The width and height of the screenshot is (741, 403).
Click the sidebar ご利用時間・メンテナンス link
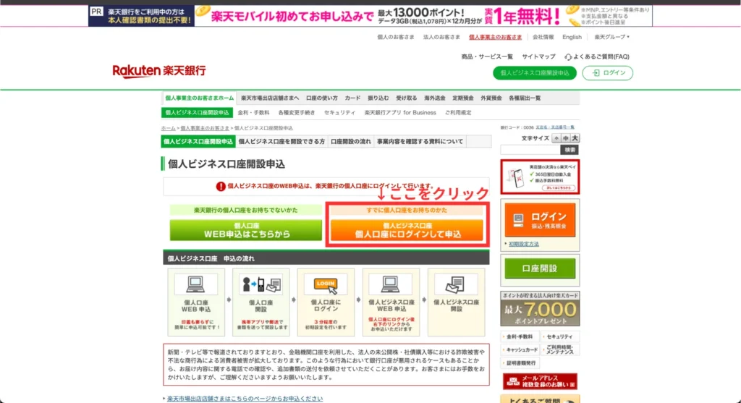pos(559,350)
